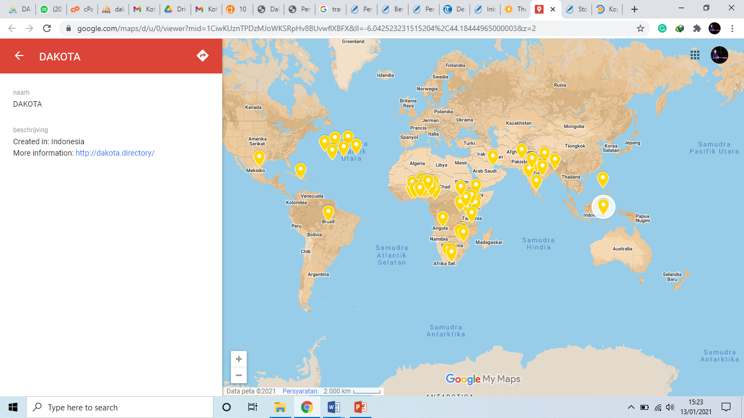The height and width of the screenshot is (418, 744).
Task: Zoom out on the map
Action: coord(239,375)
